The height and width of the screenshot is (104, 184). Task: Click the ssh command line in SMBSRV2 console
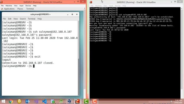click(x=118, y=15)
